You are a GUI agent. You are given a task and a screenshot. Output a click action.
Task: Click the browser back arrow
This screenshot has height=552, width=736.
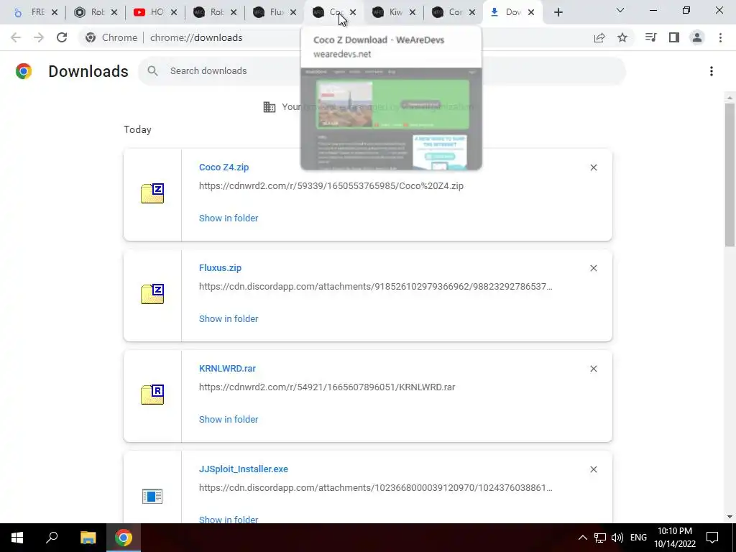[16, 37]
